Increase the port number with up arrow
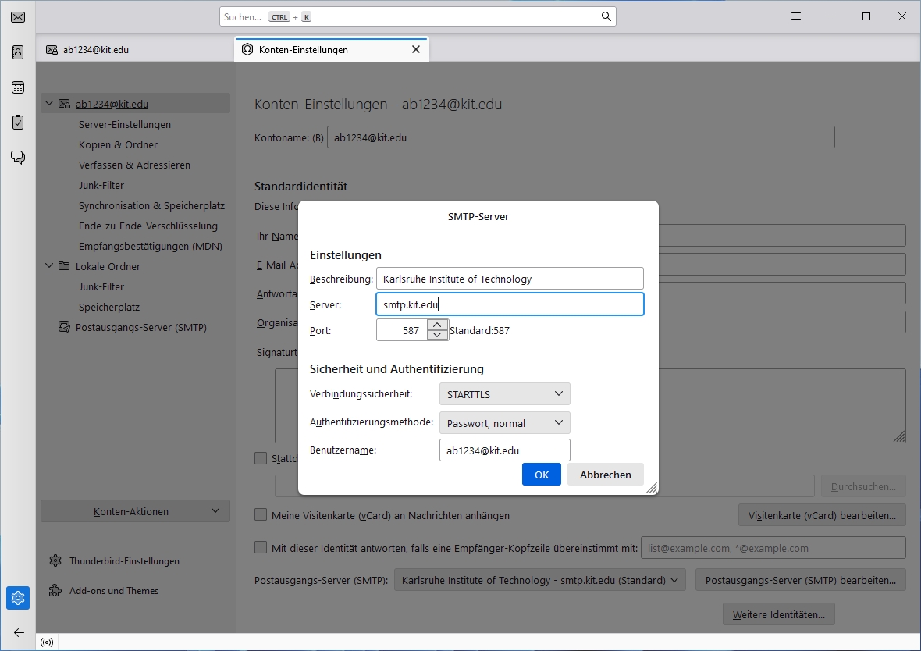This screenshot has width=921, height=651. click(x=437, y=325)
